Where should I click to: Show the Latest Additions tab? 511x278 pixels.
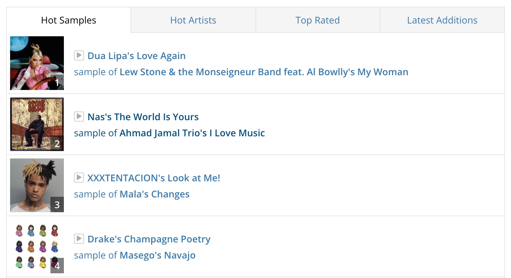click(x=442, y=20)
